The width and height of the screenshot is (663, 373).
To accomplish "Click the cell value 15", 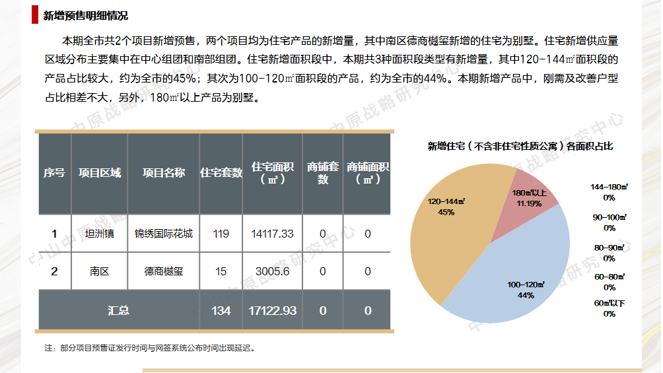I will [x=221, y=271].
